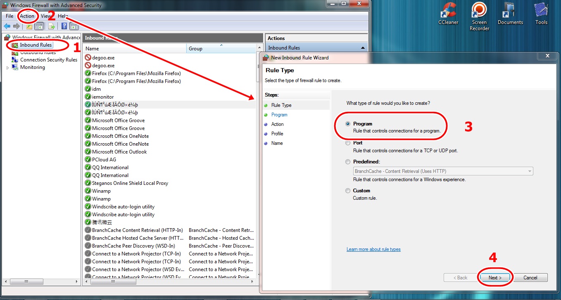Select the Inbound Rules tree item
The height and width of the screenshot is (300, 561).
pos(36,45)
